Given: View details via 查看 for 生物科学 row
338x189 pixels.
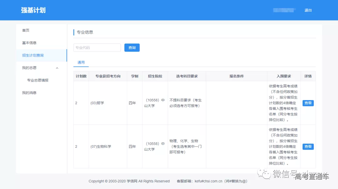Looking at the screenshot, I should (x=308, y=146).
